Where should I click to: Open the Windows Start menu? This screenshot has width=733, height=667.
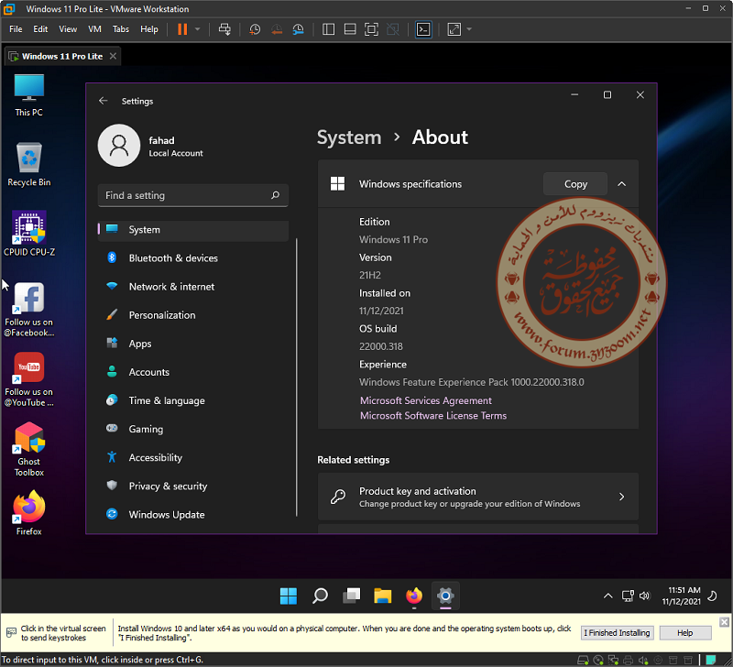click(289, 596)
